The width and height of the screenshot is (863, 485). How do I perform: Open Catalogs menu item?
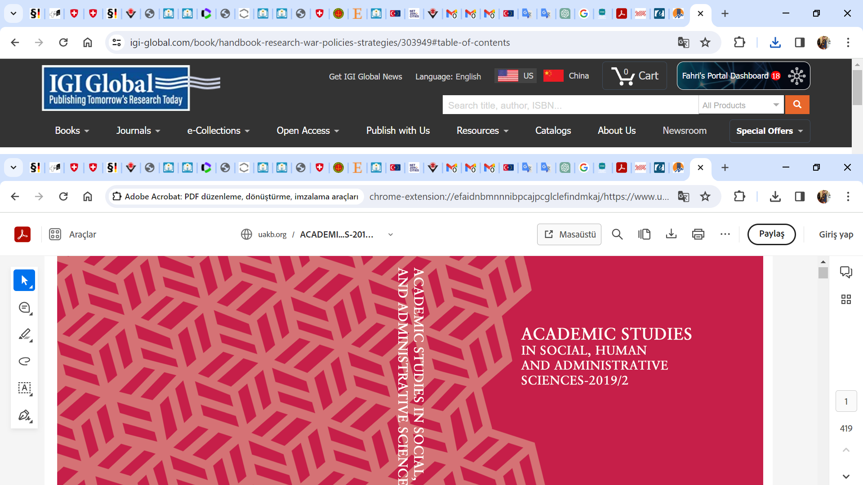553,131
